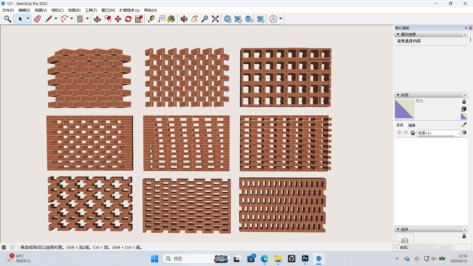Switch to the 选择 materials tab
Screen dimensions: 473x266
pyautogui.click(x=400, y=125)
